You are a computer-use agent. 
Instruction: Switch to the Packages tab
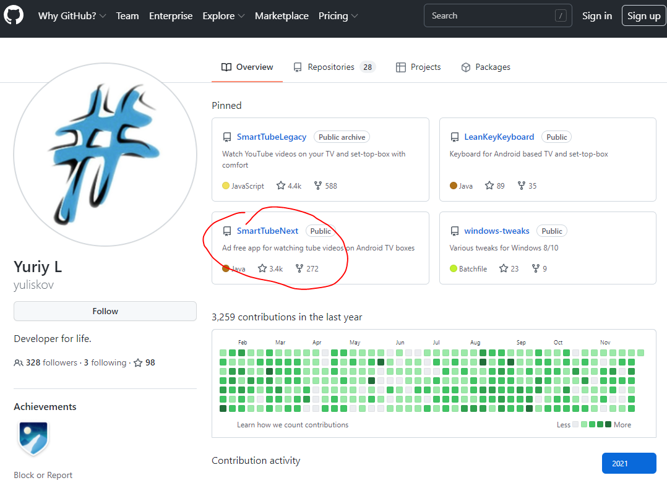tap(486, 67)
